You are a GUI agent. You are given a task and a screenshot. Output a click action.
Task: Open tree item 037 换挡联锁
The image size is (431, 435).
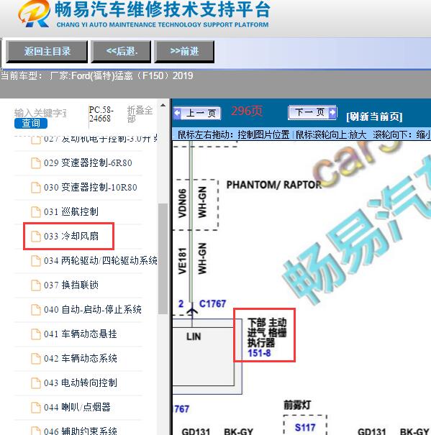71,285
